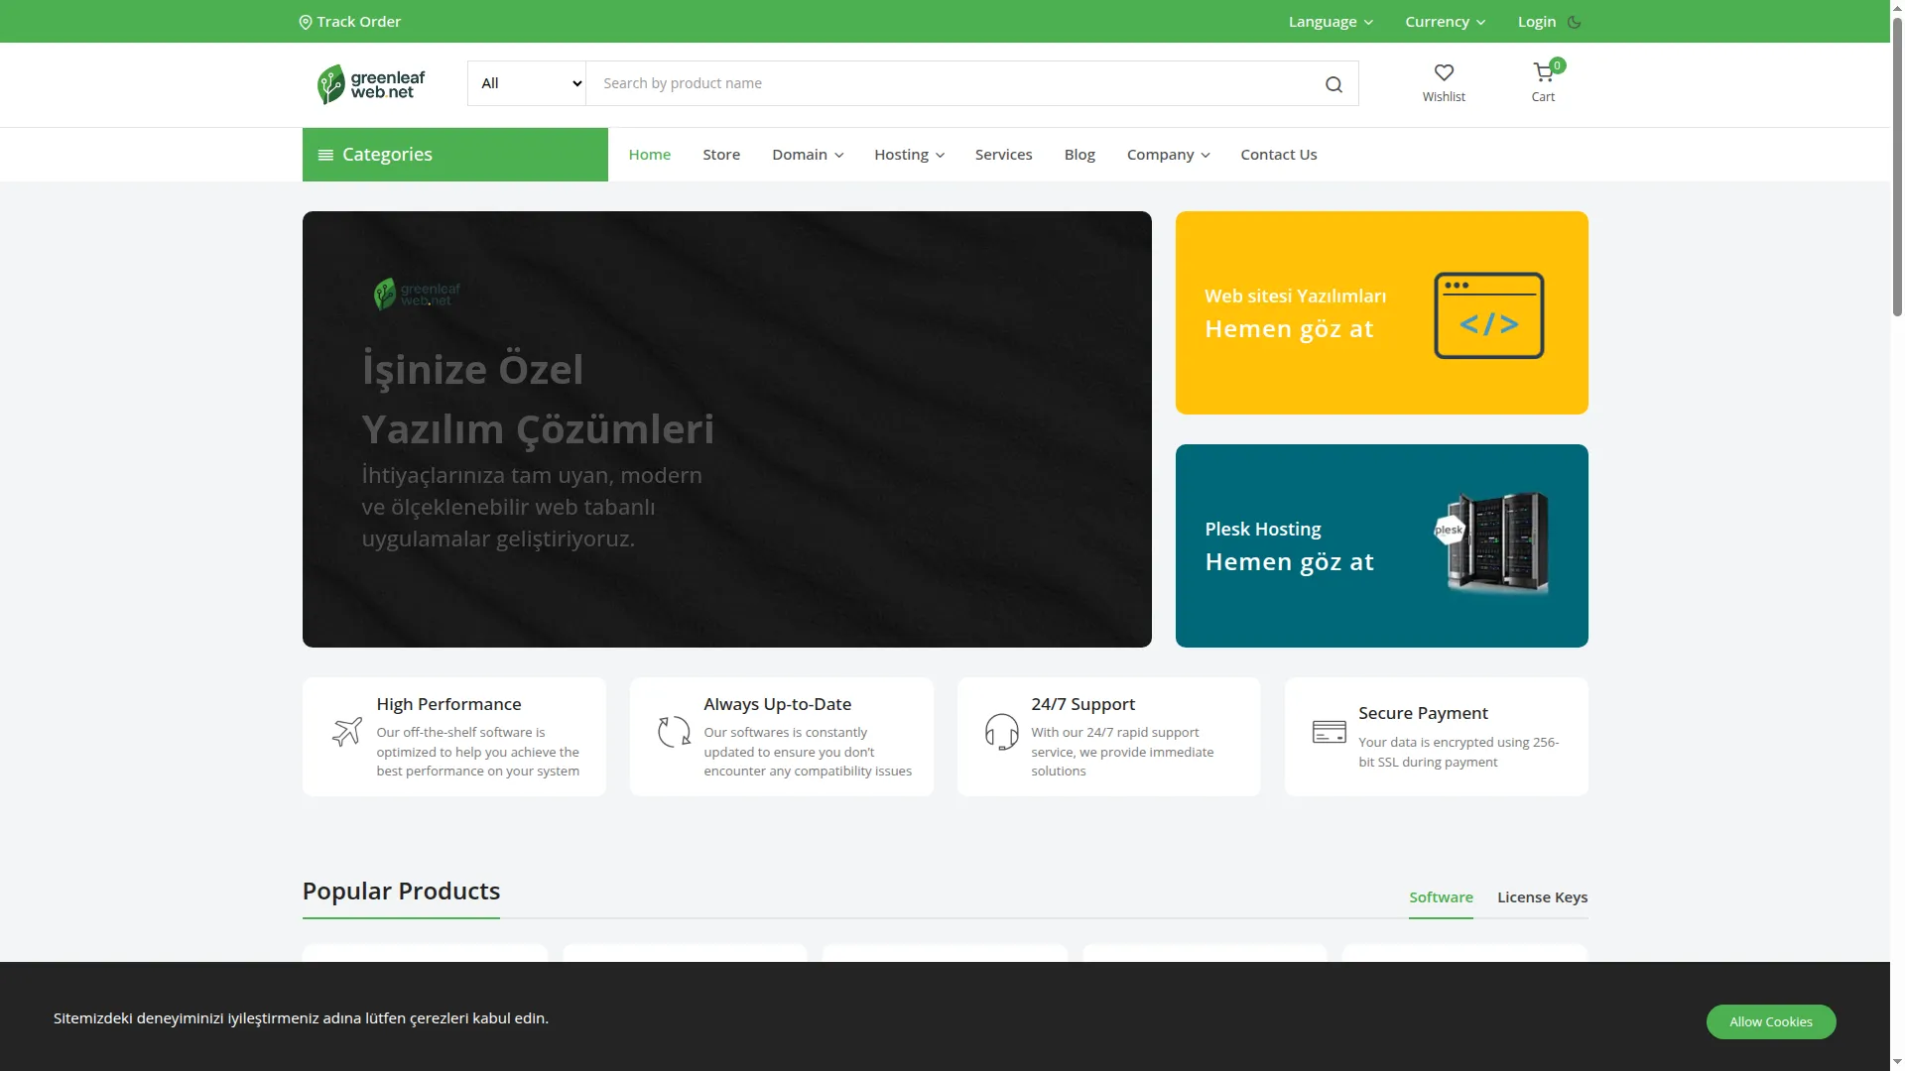Expand the Domain menu
Screen dimensions: 1905x1071
(808, 155)
